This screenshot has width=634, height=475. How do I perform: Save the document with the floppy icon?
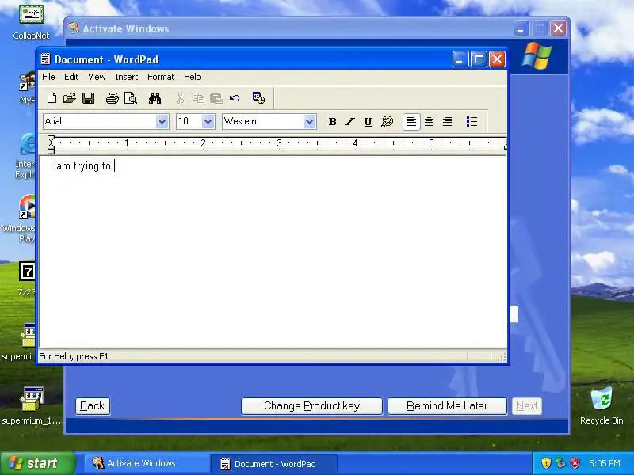(x=88, y=98)
